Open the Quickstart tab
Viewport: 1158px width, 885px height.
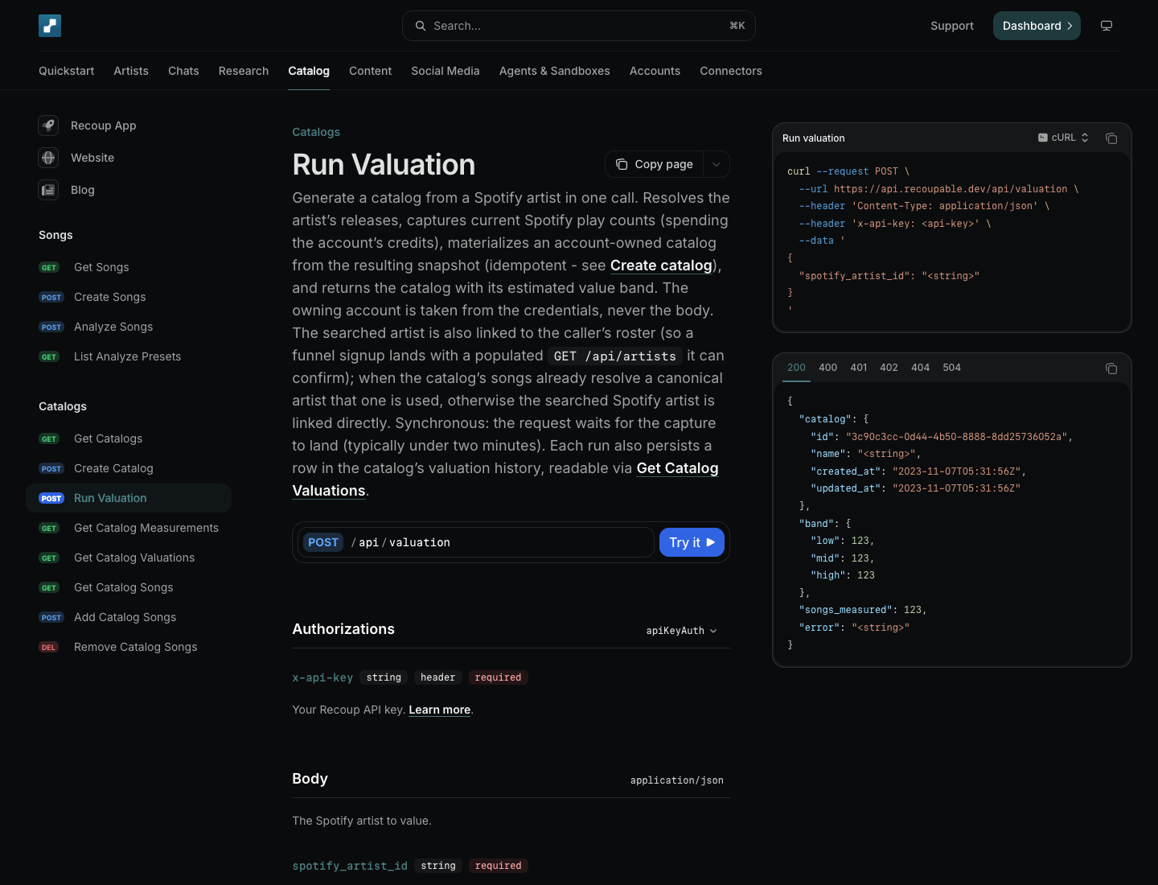tap(67, 71)
